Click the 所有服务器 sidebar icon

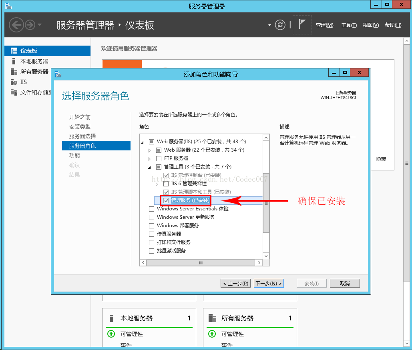coord(14,72)
